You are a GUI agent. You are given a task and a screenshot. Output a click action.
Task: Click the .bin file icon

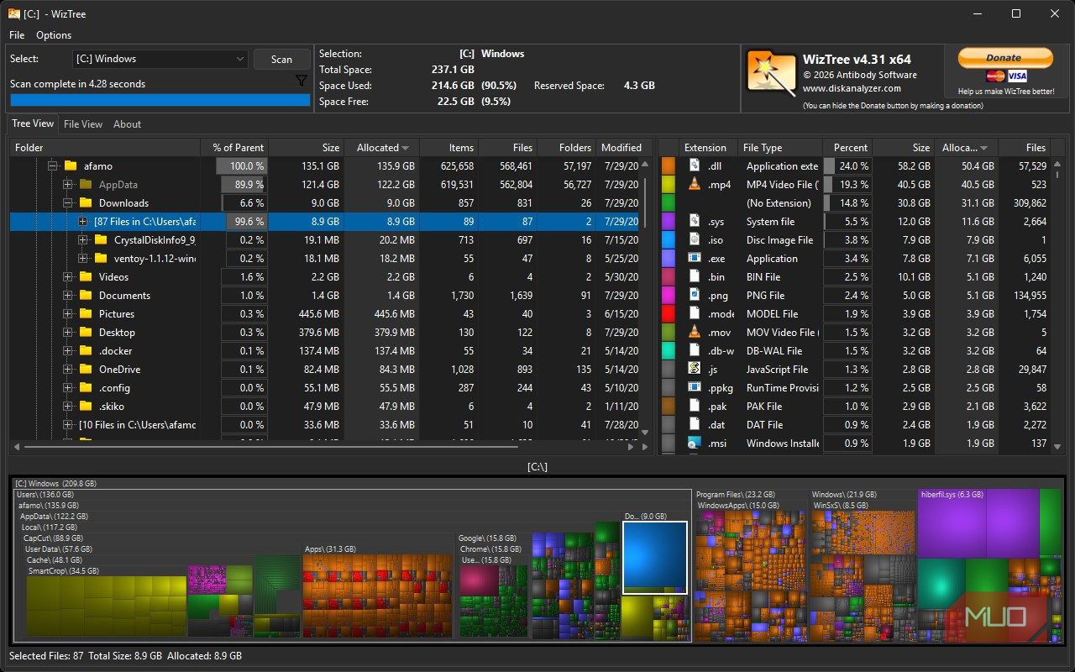[695, 277]
